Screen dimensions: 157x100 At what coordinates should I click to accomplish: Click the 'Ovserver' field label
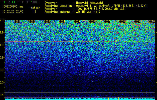[51, 3]
